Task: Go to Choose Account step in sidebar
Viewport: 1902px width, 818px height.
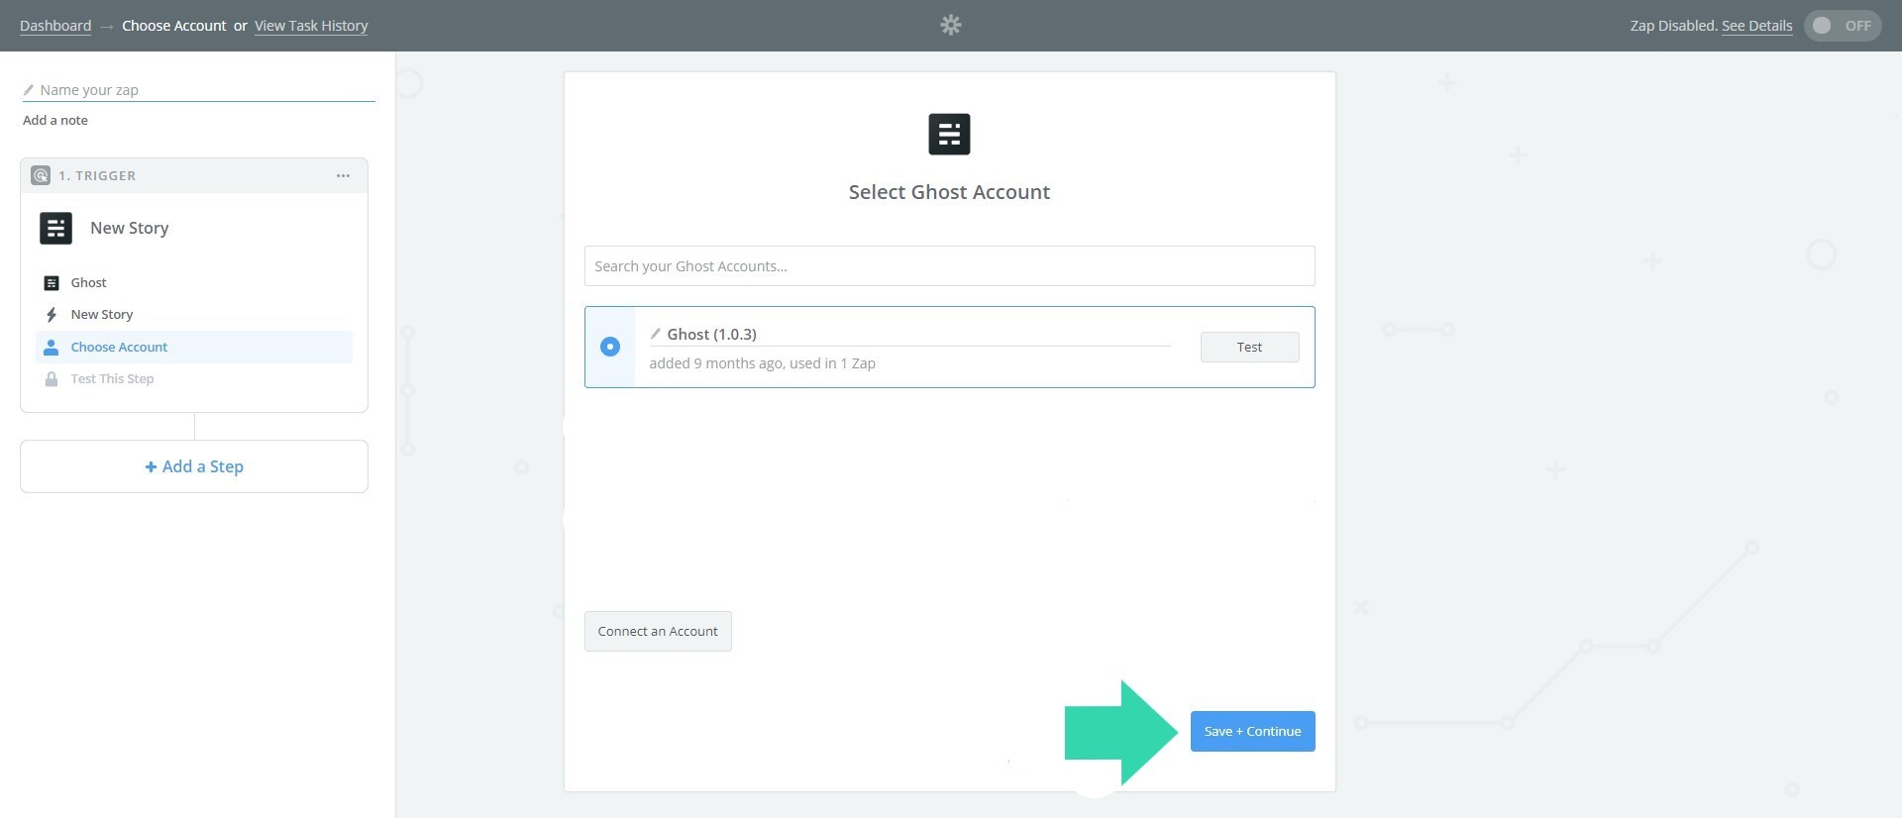Action: [119, 348]
